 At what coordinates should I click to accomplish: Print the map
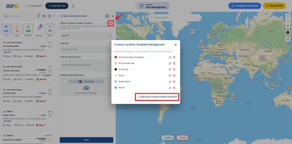[288, 32]
